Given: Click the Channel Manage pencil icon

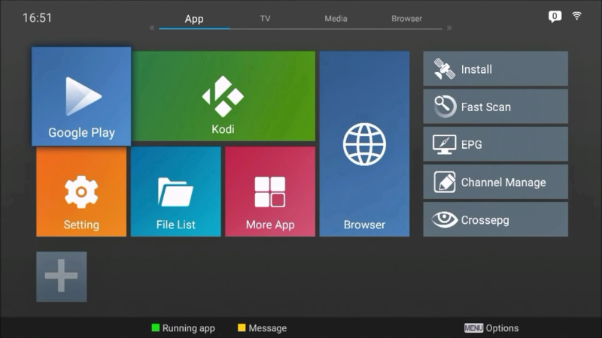Looking at the screenshot, I should (445, 182).
